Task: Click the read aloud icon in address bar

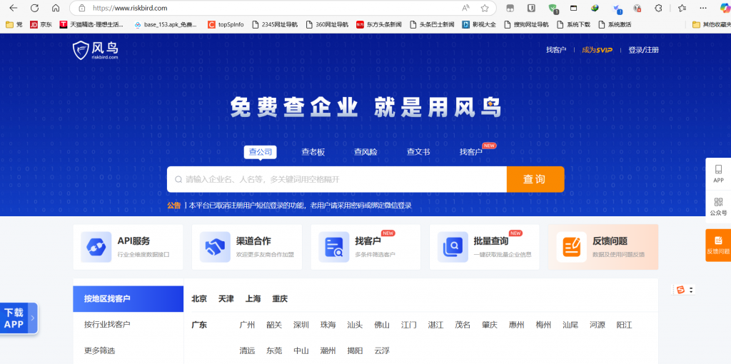Action: click(x=465, y=8)
